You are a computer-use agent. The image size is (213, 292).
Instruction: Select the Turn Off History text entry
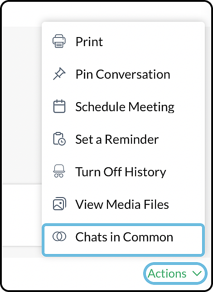point(121,172)
